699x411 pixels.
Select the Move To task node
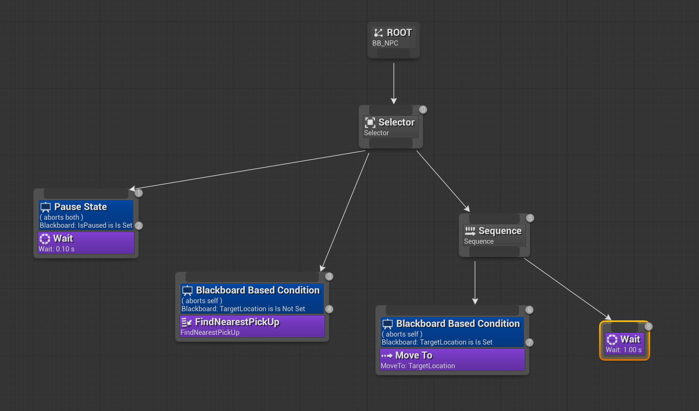pyautogui.click(x=452, y=360)
